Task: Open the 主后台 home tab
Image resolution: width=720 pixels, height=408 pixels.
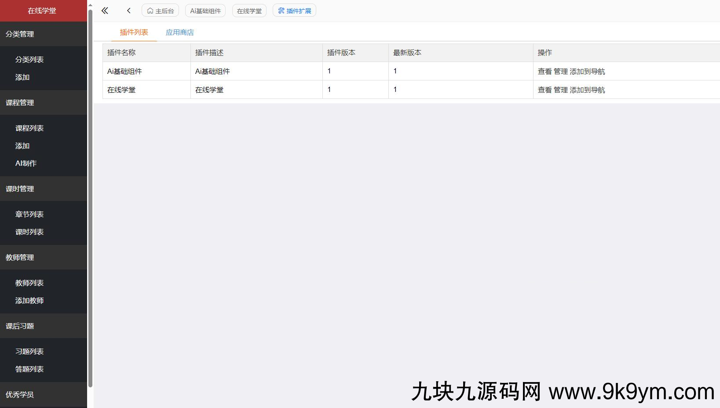Action: click(x=160, y=11)
